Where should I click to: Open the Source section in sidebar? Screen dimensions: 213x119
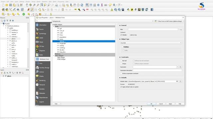pos(43,29)
